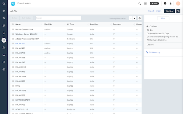Image resolution: width=183 pixels, height=114 pixels.
Task: Open the problems bug icon in sidebar
Action: [4, 18]
